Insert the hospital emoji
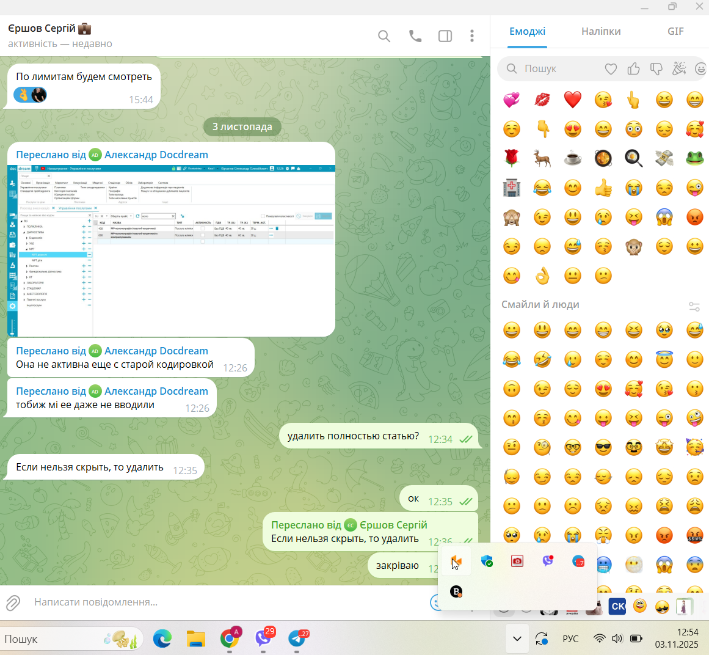709x655 pixels. [x=511, y=188]
